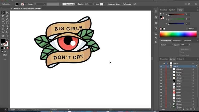Toggle the Invert Mask checkbox

tap(180, 55)
